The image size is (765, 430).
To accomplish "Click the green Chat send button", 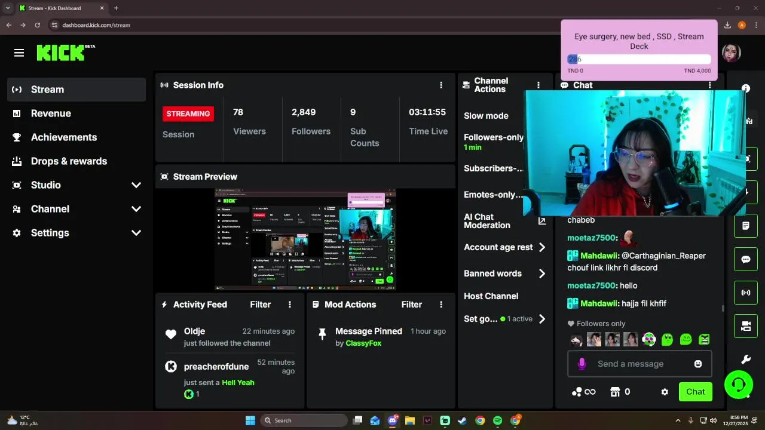I will pyautogui.click(x=695, y=392).
